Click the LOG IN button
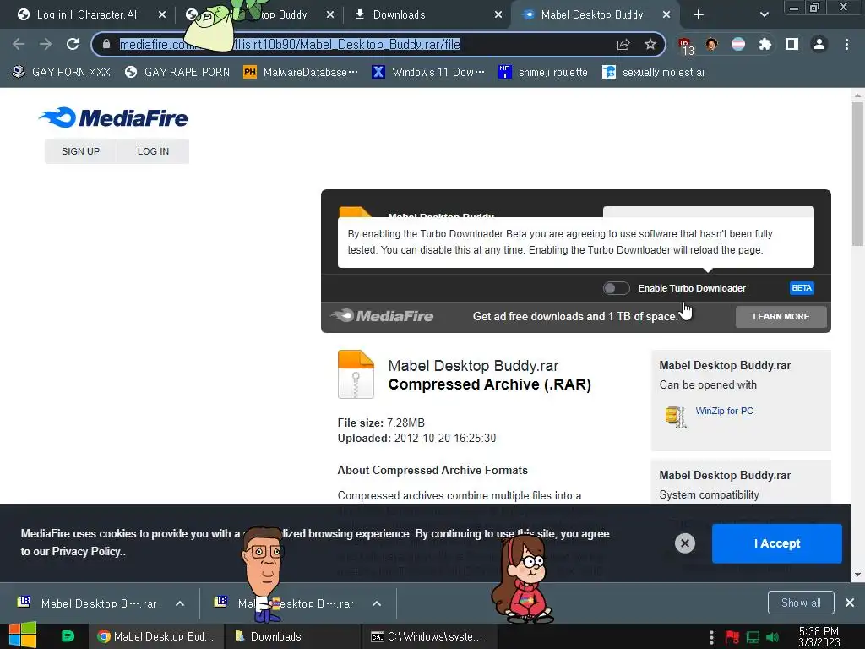The width and height of the screenshot is (865, 649). coord(154,151)
